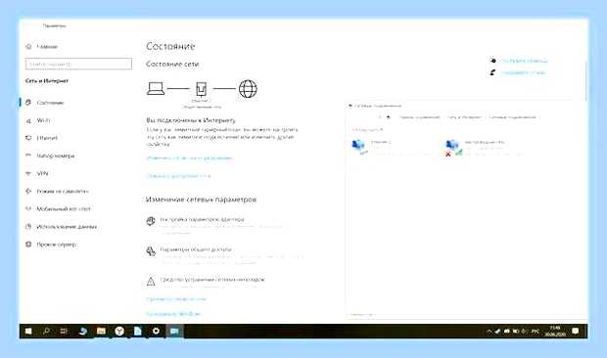The image size is (607, 358).
Task: Select Панель управления breadcrumb in Network Connections
Action: pyautogui.click(x=420, y=116)
